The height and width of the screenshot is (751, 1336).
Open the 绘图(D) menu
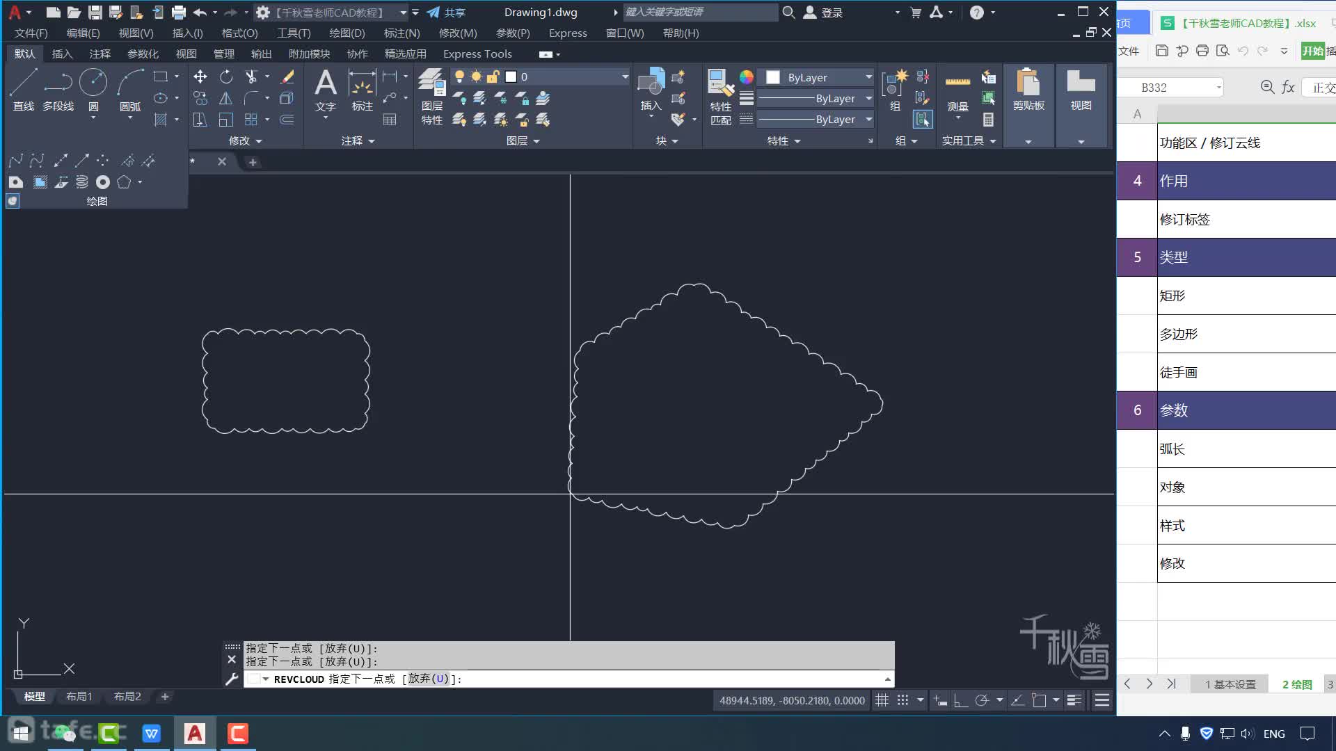[x=347, y=33]
